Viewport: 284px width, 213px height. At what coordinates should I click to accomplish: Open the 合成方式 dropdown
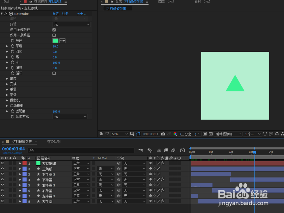(x=70, y=117)
